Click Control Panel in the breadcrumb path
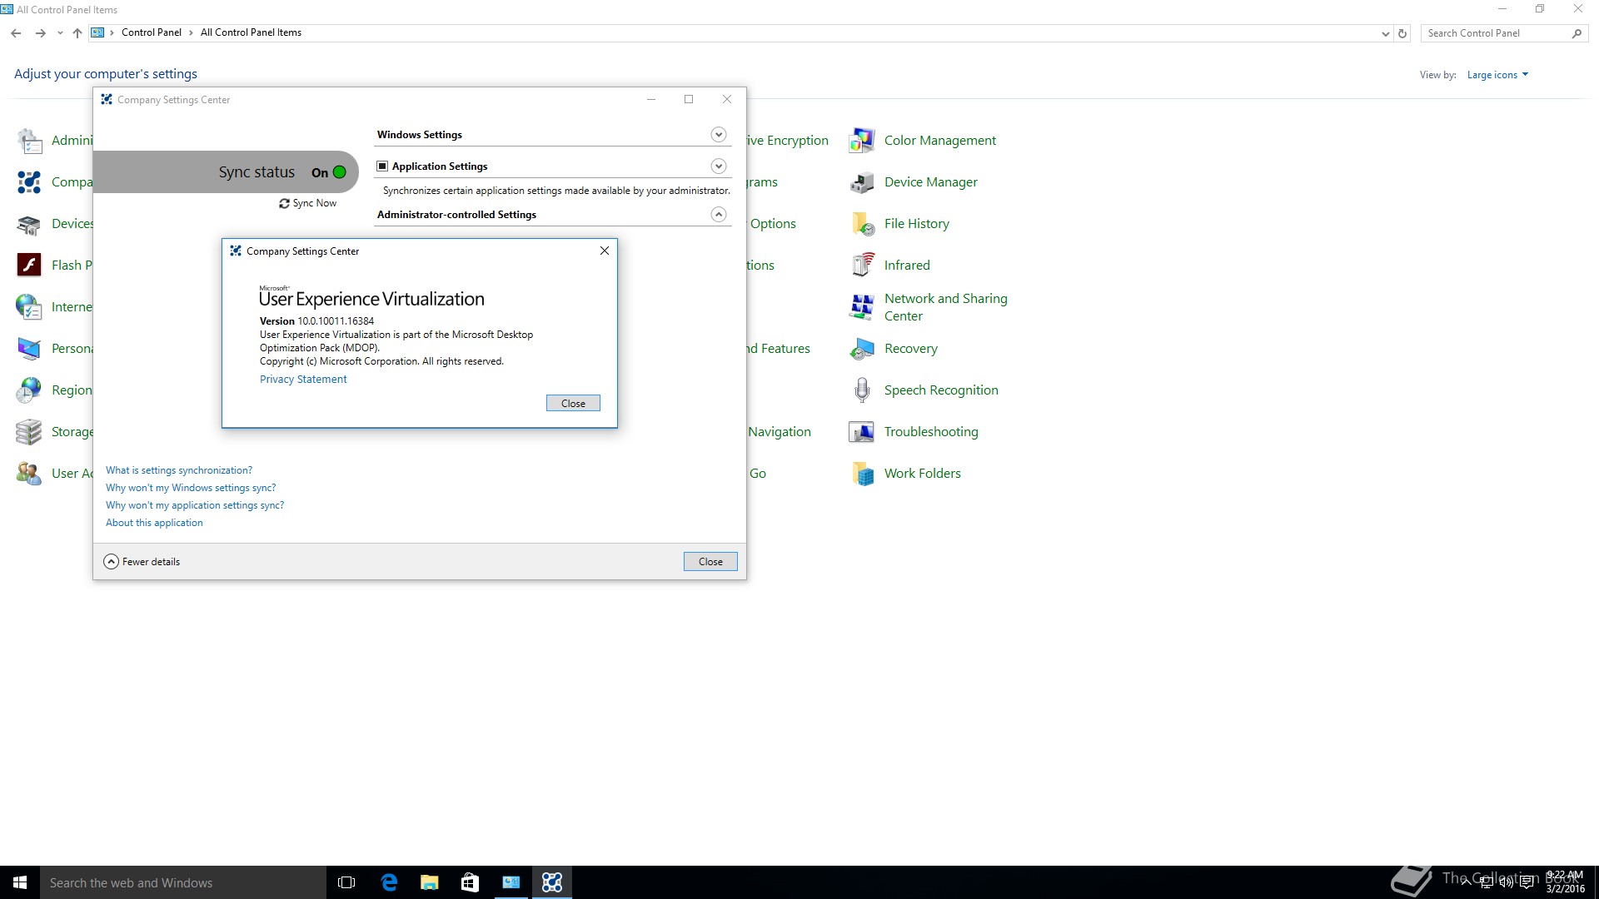The image size is (1599, 899). [151, 32]
